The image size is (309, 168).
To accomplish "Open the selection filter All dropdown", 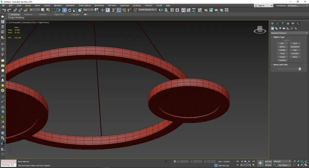I will point(34,10).
